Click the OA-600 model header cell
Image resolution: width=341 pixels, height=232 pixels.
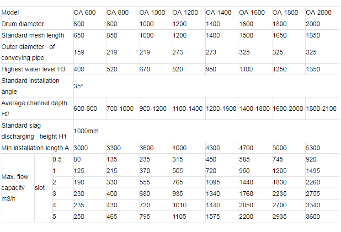90,12
